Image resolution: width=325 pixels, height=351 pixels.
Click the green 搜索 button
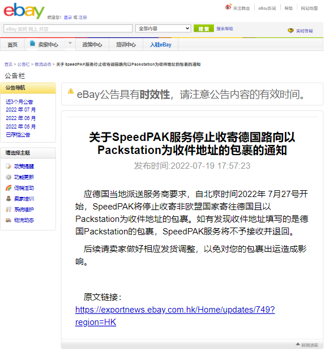[x=204, y=28]
